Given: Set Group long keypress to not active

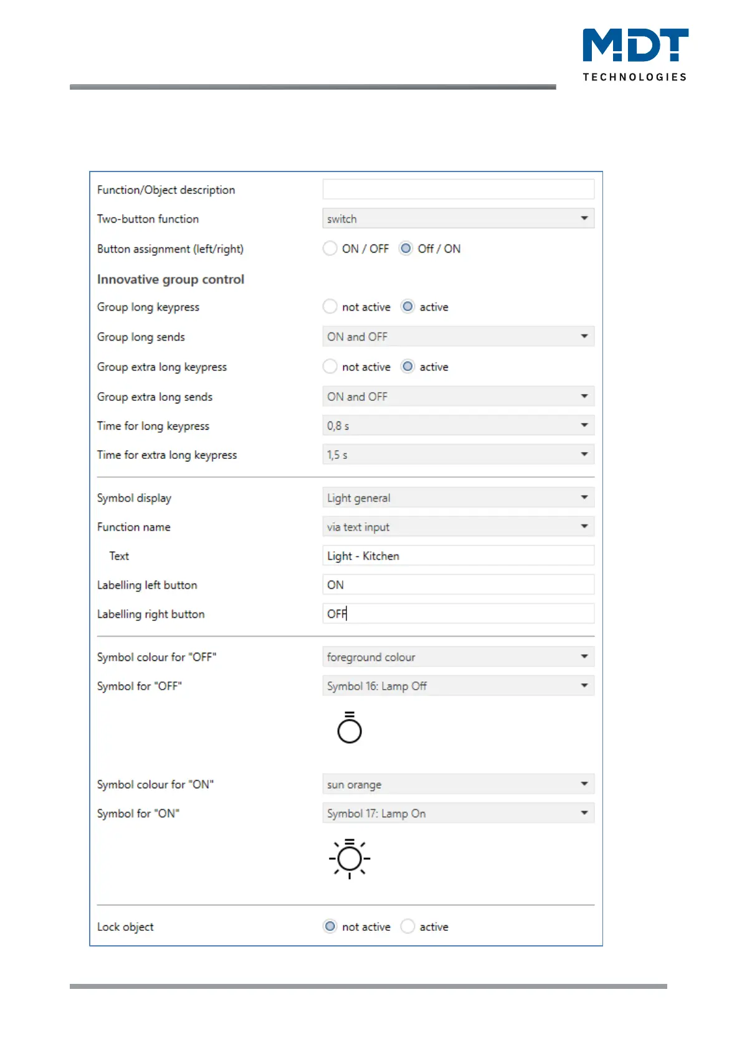Looking at the screenshot, I should tap(330, 307).
